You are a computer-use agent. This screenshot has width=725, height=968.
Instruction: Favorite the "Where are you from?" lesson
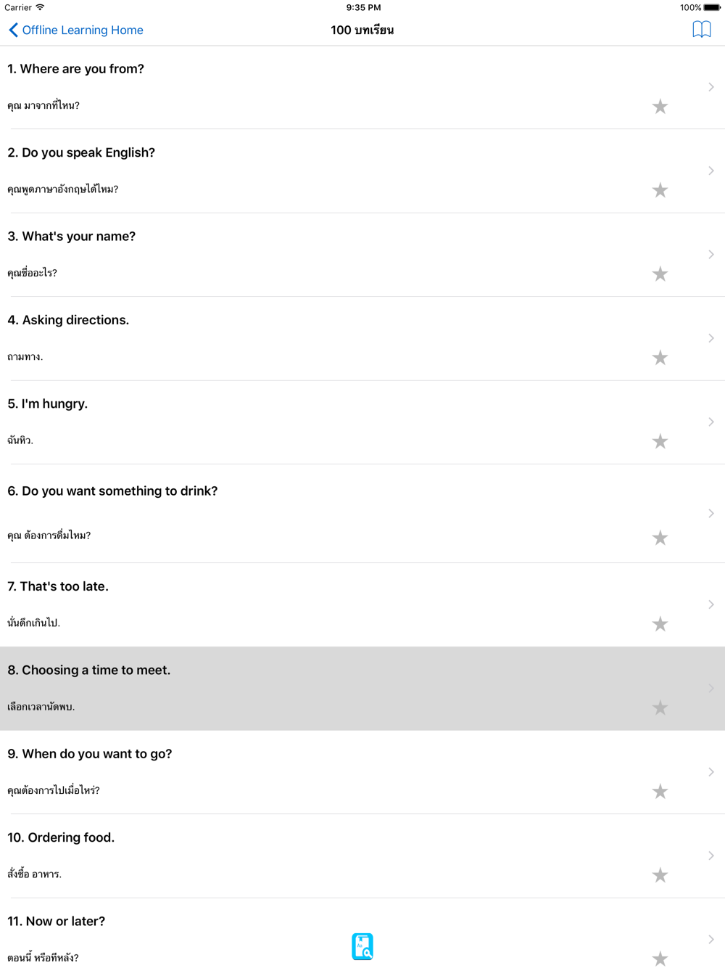click(660, 107)
